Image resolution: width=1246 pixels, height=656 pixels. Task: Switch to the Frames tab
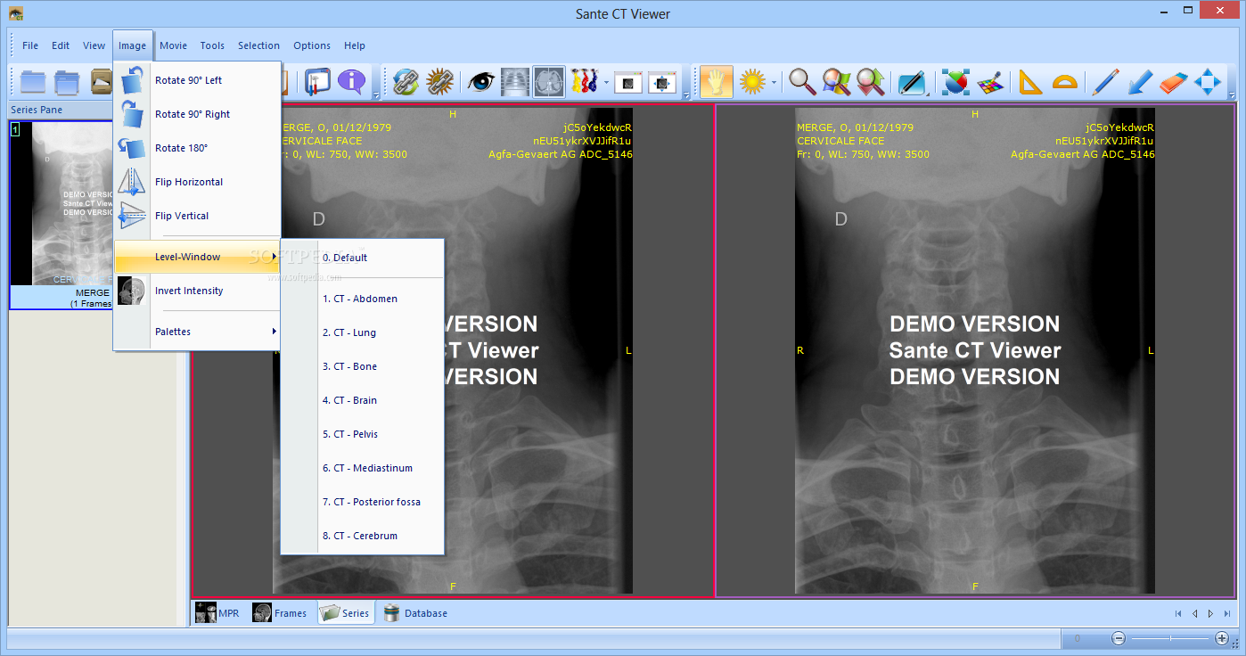tap(280, 613)
